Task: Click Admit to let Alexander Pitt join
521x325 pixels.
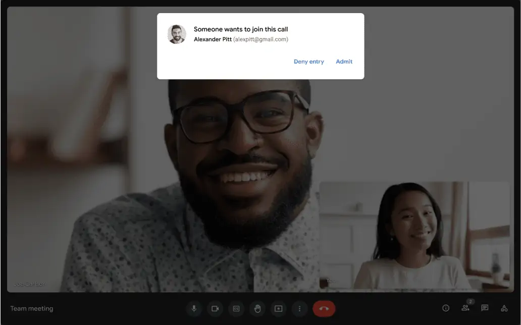Action: 344,62
